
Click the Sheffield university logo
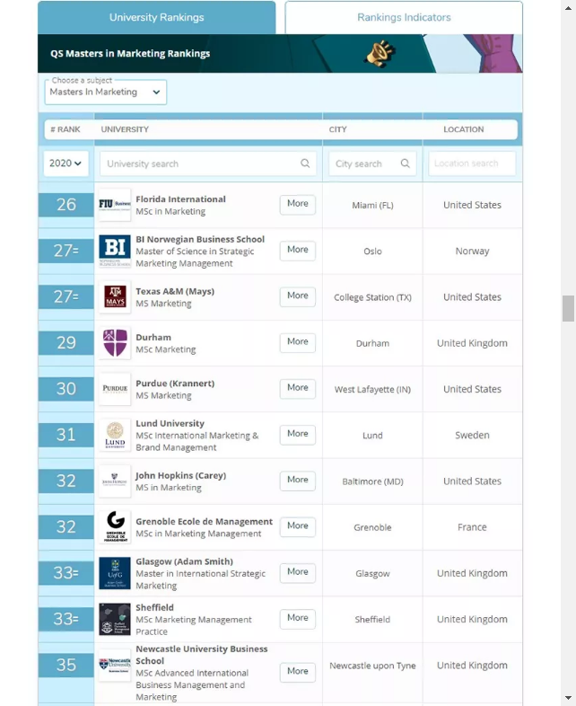pyautogui.click(x=115, y=619)
